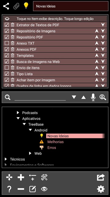Click the search text input field
110x197 pixels.
[x=40, y=97]
